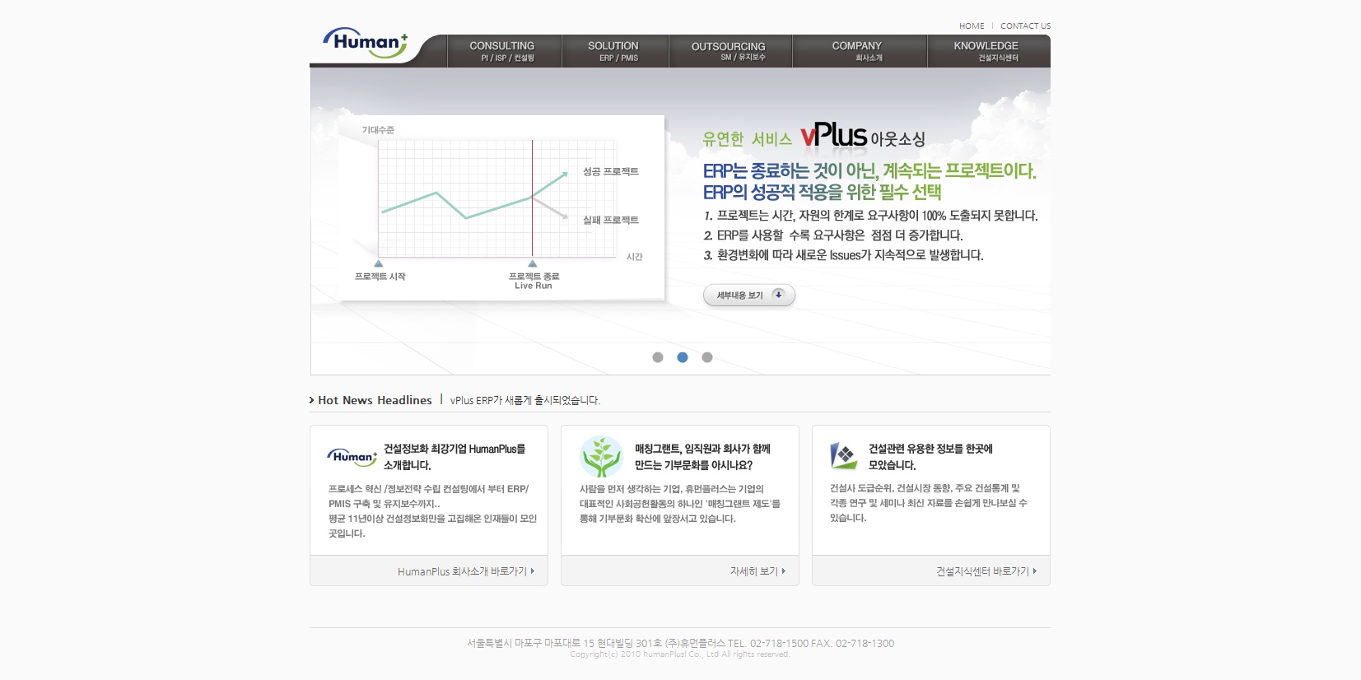Screen dimensions: 1361x680
Task: Open the SOLUTION ERP / PMIS menu
Action: click(x=614, y=51)
